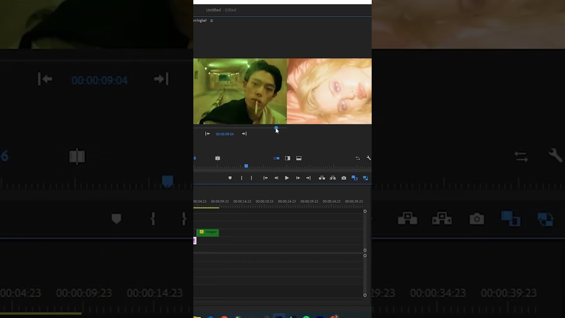This screenshot has width=565, height=318.
Task: Click bottom zoom handle of video tracks scrollbar
Action: coord(365,250)
